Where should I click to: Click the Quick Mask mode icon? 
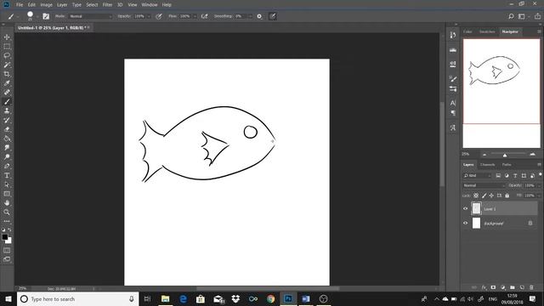click(7, 250)
